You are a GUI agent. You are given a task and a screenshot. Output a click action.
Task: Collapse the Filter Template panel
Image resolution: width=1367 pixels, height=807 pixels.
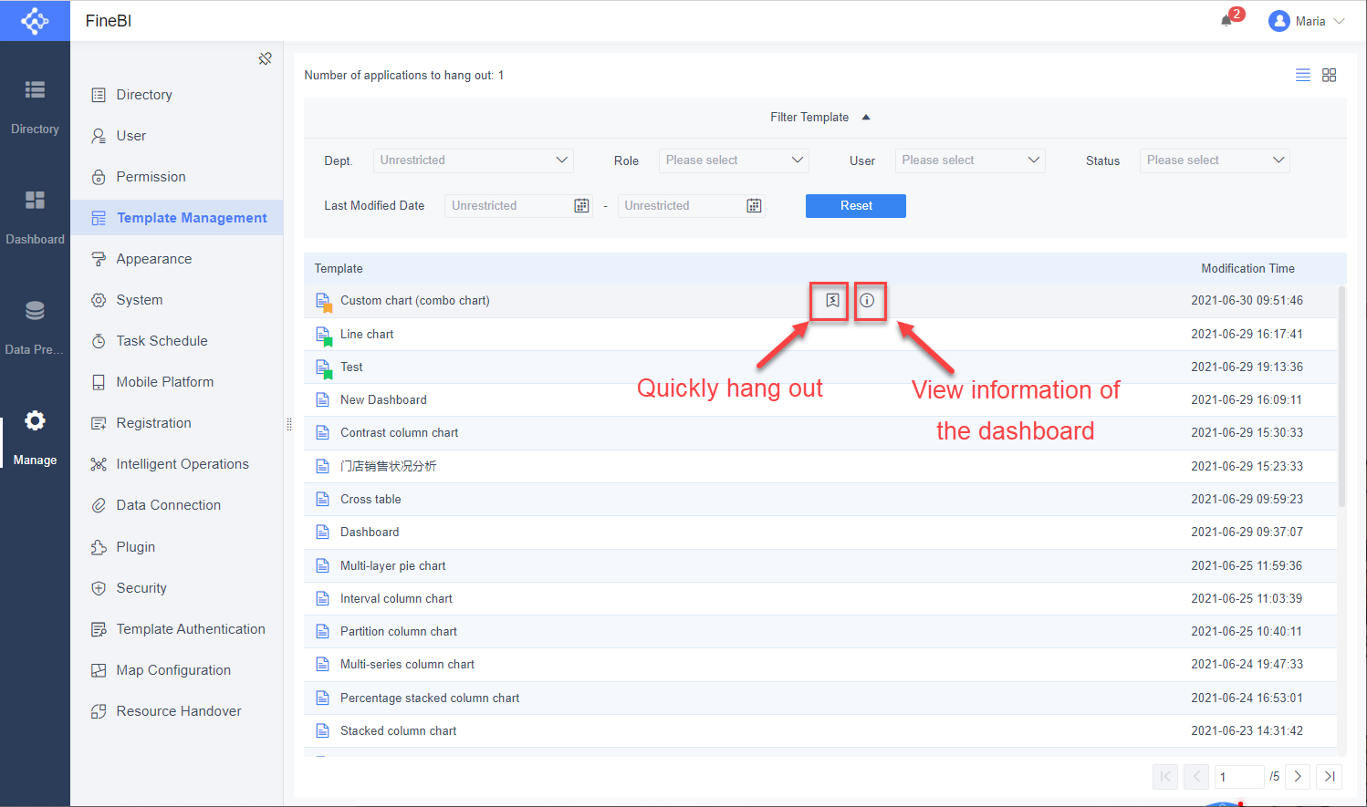tap(819, 117)
